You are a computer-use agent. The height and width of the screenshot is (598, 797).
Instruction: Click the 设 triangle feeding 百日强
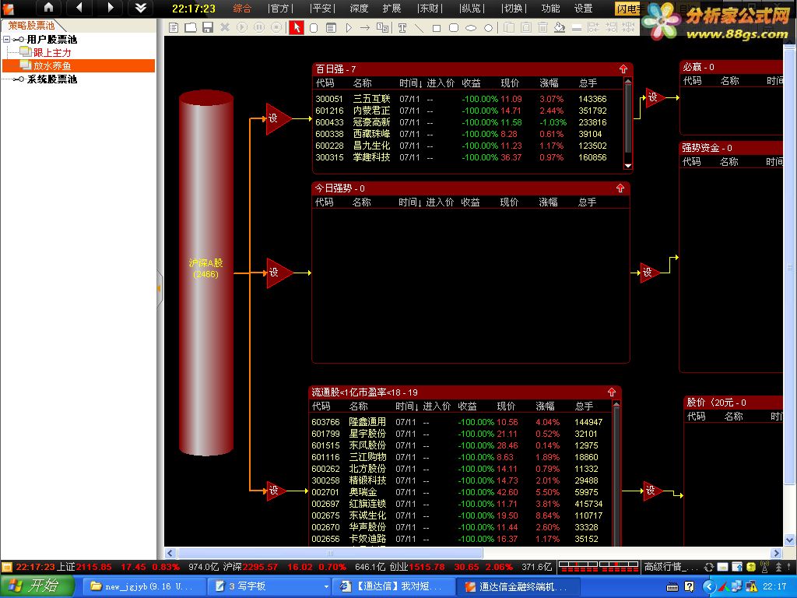pos(278,118)
